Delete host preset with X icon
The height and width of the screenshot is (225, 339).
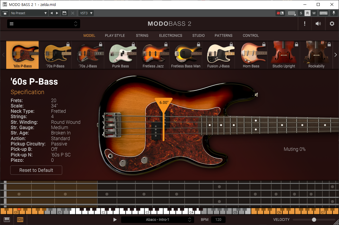click(x=73, y=13)
